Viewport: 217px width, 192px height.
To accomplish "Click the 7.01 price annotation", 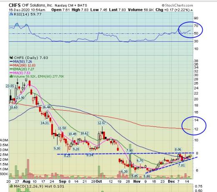I will (182, 165).
